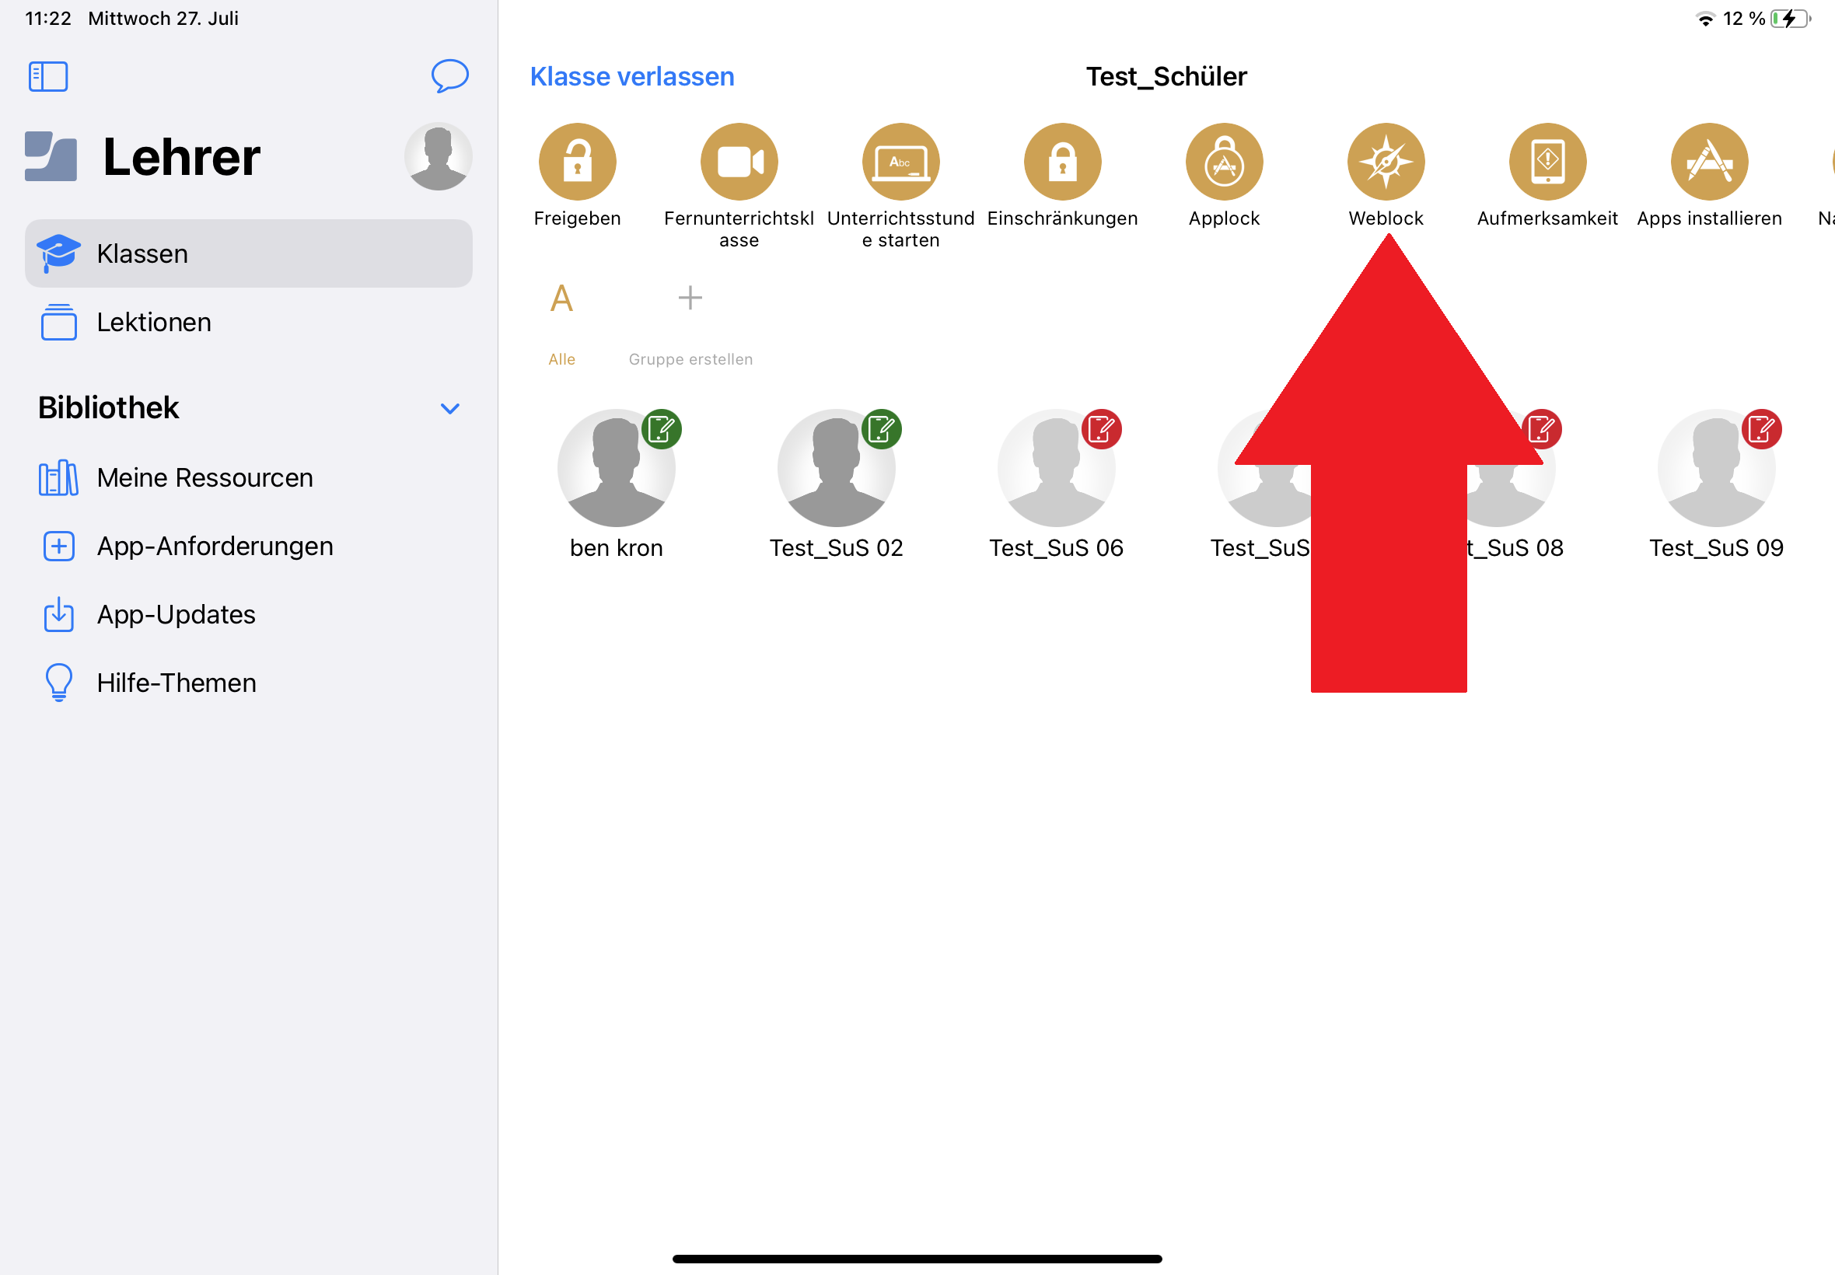Select Klassen in the sidebar

click(249, 253)
